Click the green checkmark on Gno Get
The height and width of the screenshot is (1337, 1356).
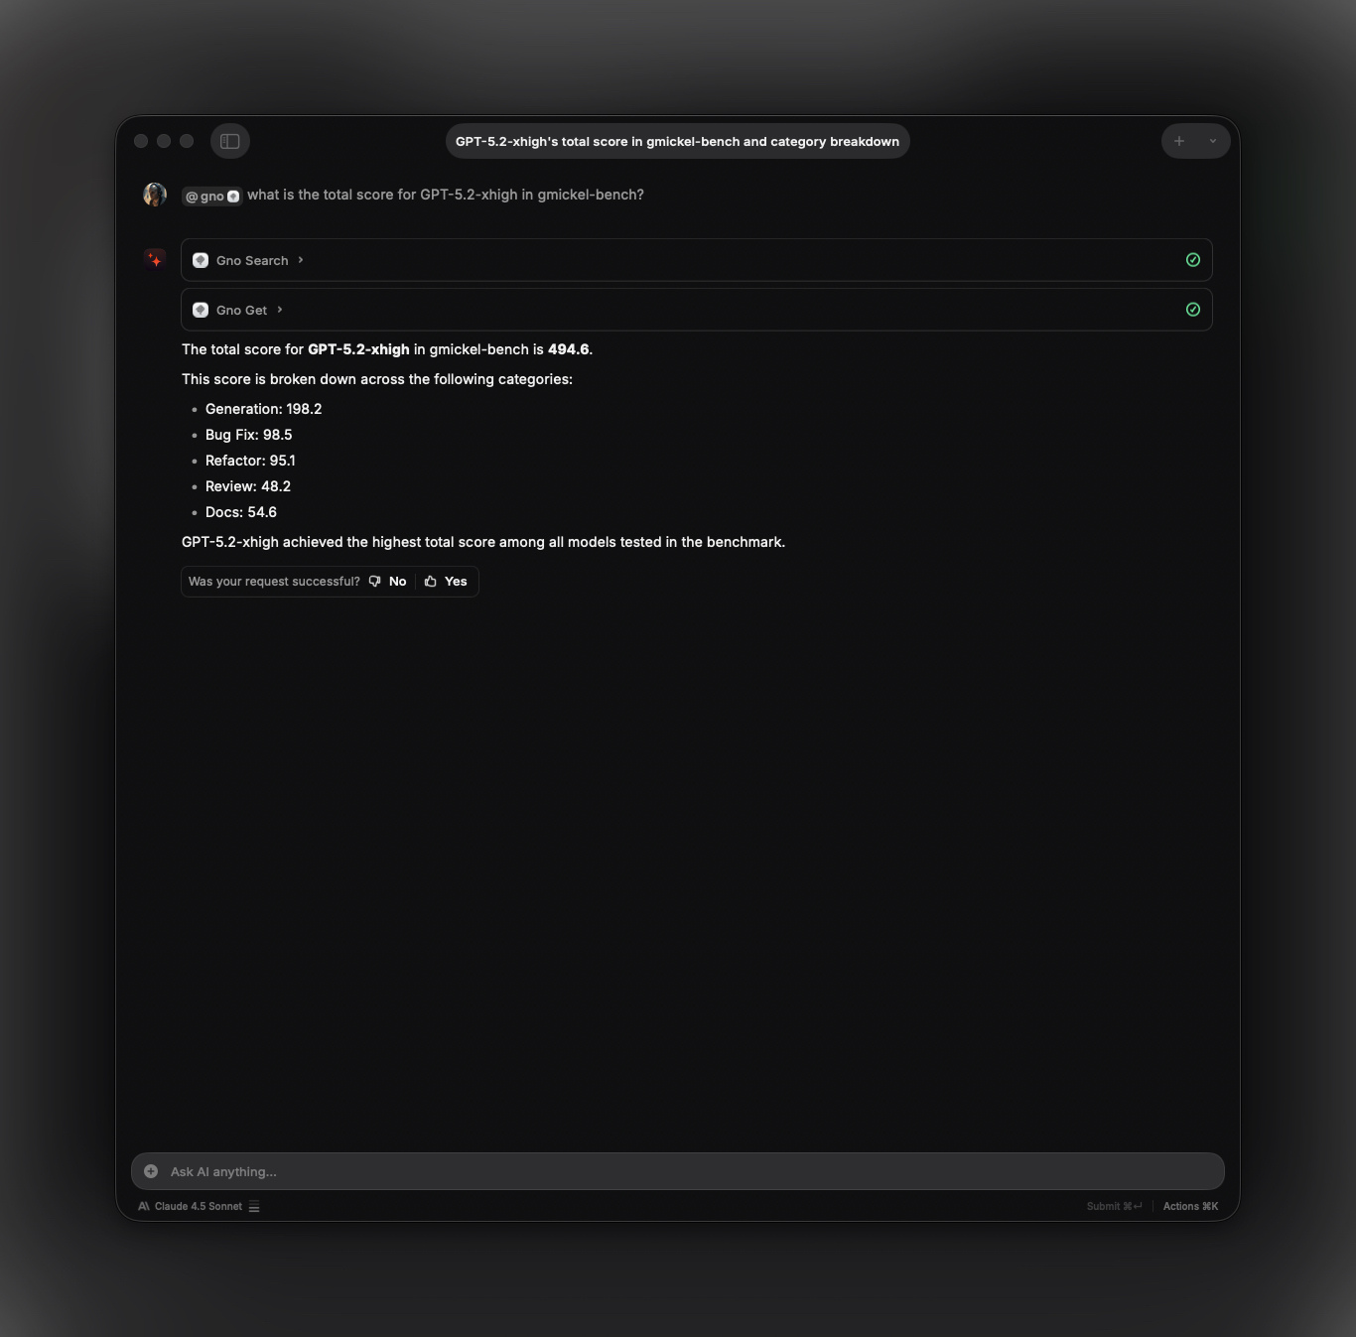[1192, 309]
